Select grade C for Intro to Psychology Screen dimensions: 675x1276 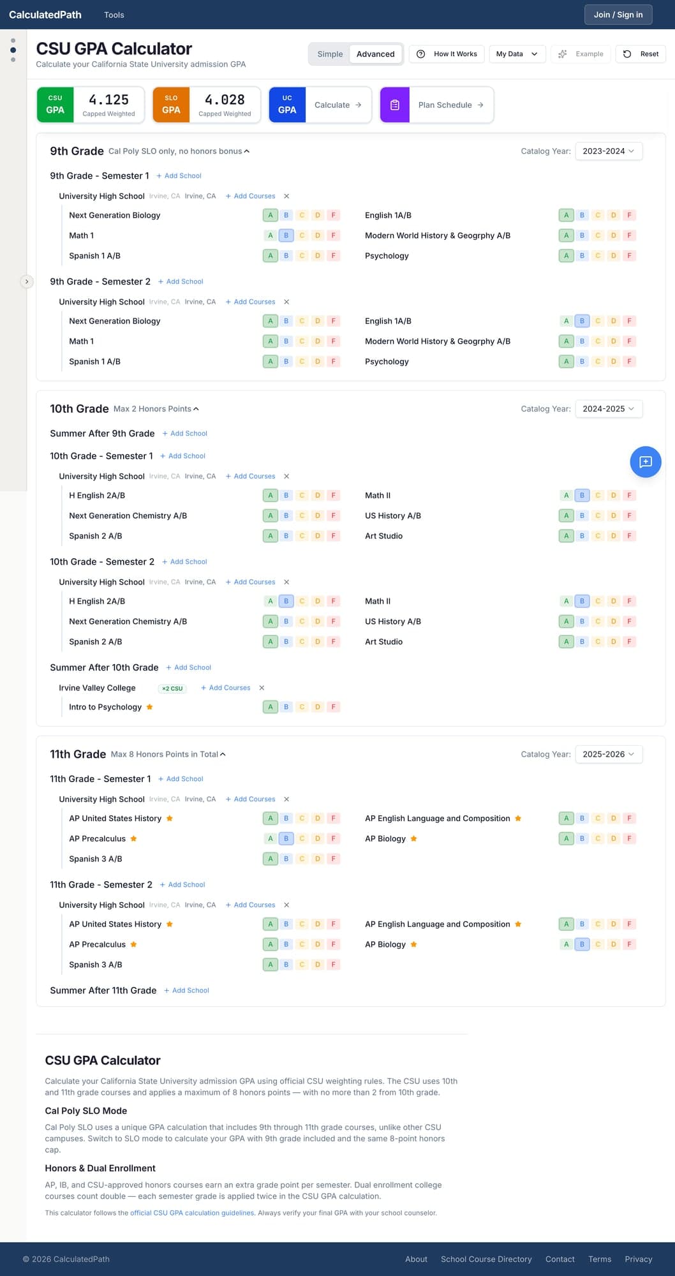[302, 707]
